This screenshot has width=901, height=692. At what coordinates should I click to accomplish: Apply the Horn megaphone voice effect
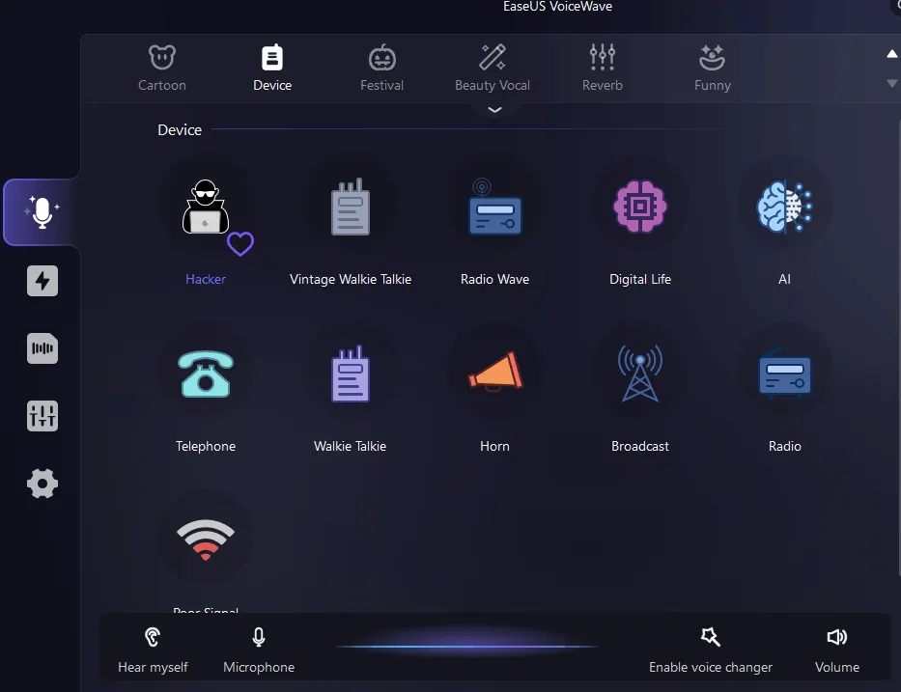[494, 375]
